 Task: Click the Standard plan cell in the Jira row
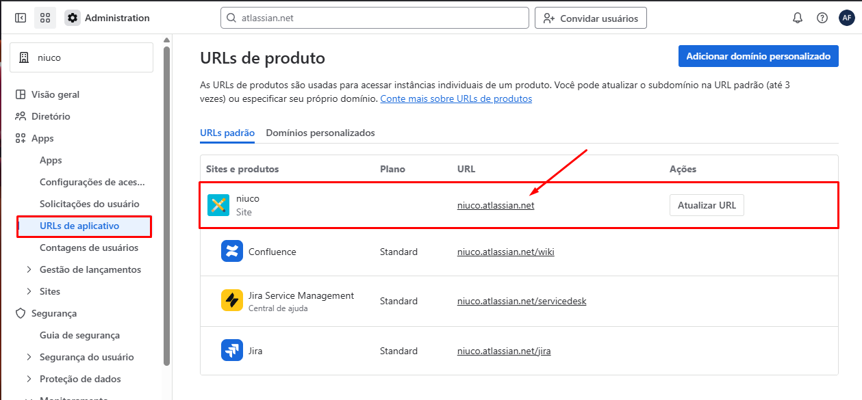tap(398, 351)
